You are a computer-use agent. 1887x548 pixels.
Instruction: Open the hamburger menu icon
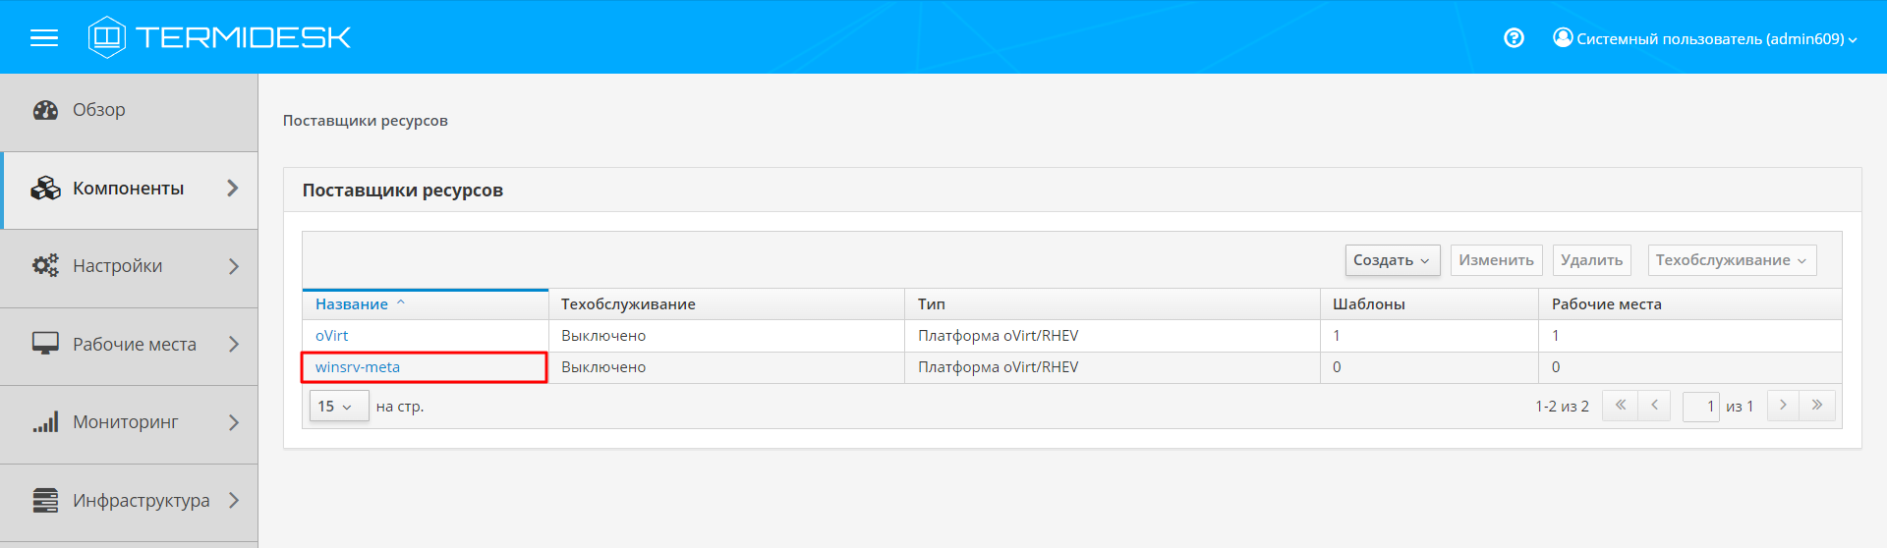tap(44, 38)
